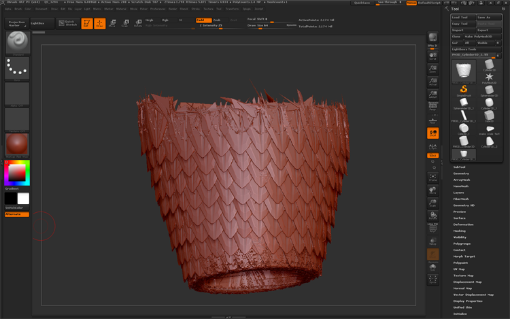Click the AAHalf icon
Image resolution: width=510 pixels, height=319 pixels.
pyautogui.click(x=432, y=95)
